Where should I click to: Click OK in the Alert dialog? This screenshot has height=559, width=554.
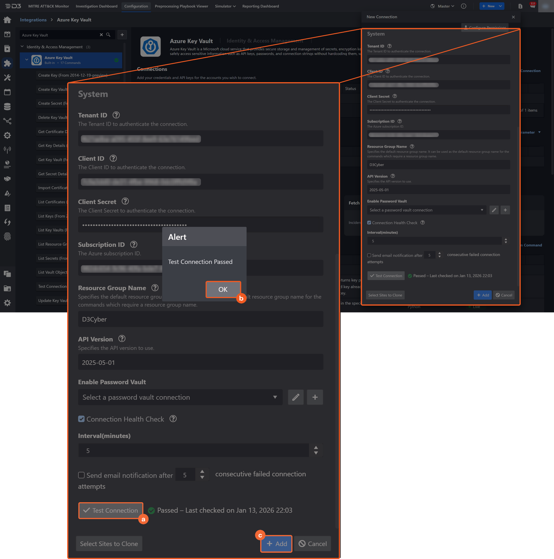coord(223,289)
